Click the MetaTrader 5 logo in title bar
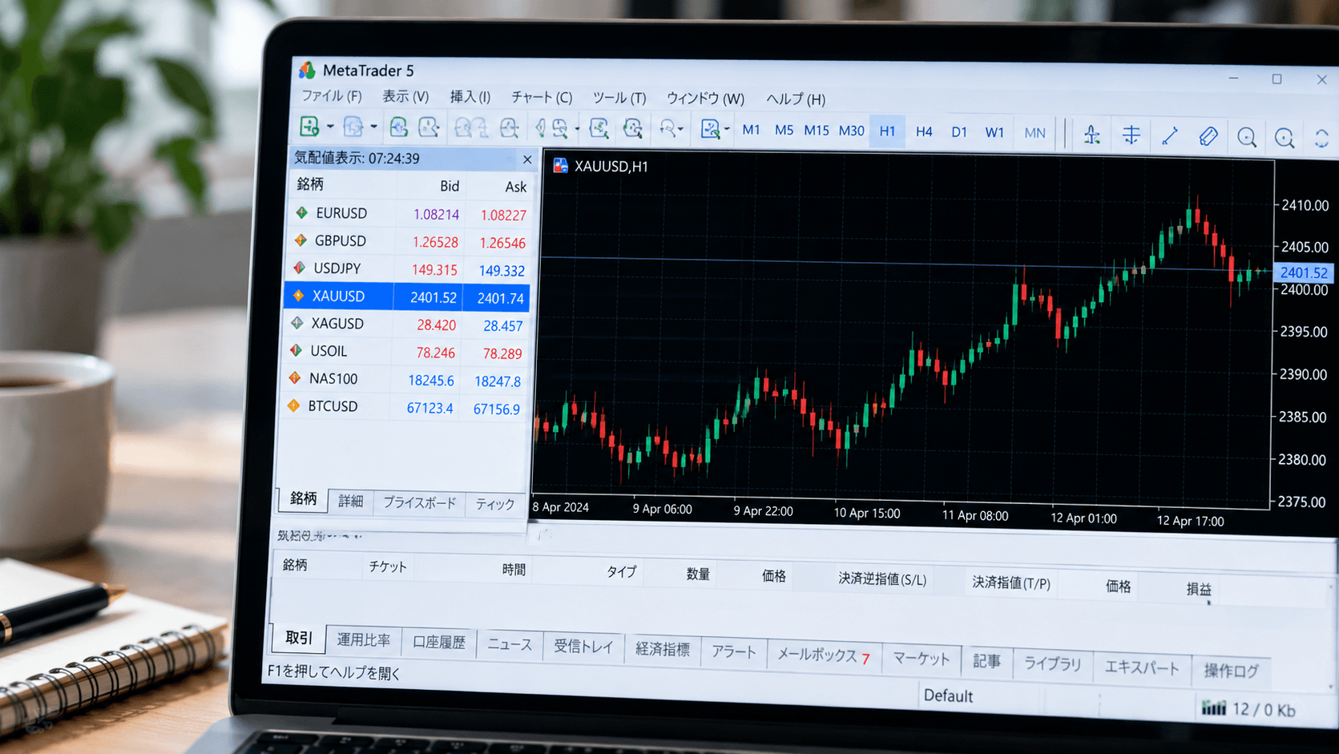1339x754 pixels. (x=307, y=71)
